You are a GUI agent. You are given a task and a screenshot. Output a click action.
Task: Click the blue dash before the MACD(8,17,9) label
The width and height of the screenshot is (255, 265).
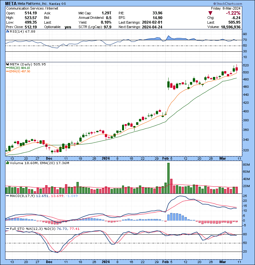(x=7, y=196)
